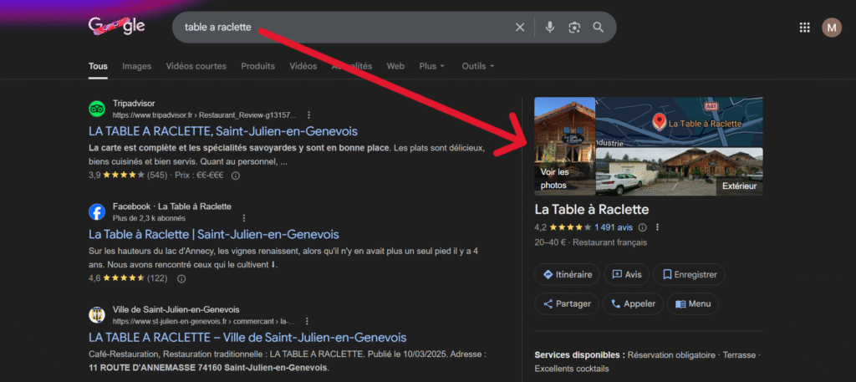
Task: Click the Tripadvisor owl favicon
Action: (97, 109)
